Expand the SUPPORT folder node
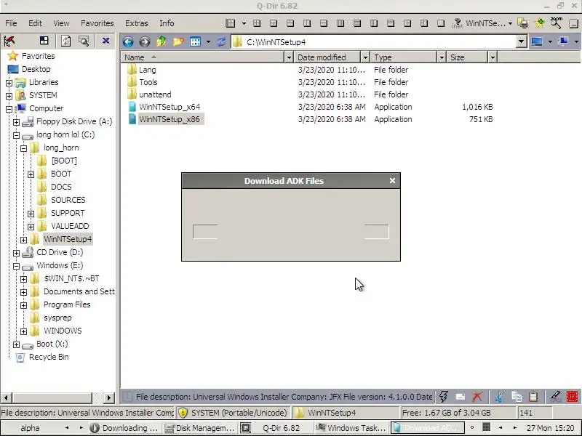The width and height of the screenshot is (582, 436). pyautogui.click(x=31, y=214)
